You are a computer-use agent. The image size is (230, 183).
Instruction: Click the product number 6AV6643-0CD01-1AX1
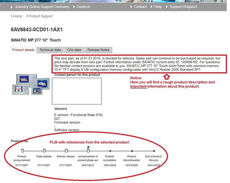pyautogui.click(x=37, y=30)
